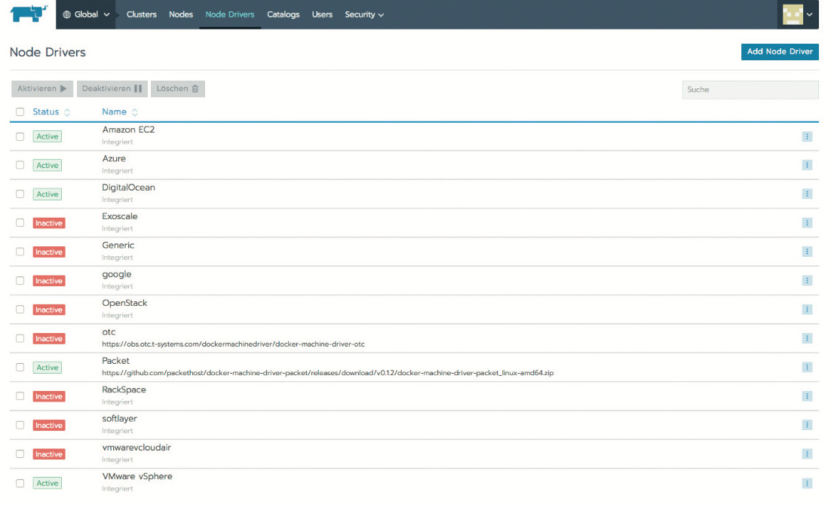Open the action menu for DigitalOcean driver
828x507 pixels.
point(807,194)
